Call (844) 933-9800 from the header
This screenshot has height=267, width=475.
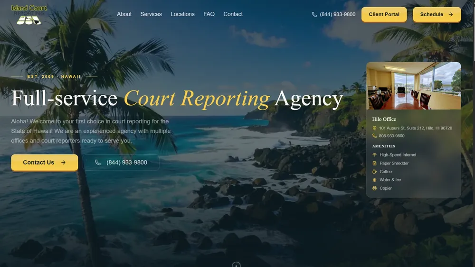coord(337,14)
